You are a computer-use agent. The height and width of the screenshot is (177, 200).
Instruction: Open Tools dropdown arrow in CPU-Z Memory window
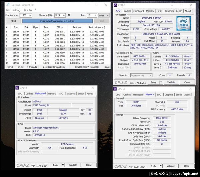pos(161,166)
